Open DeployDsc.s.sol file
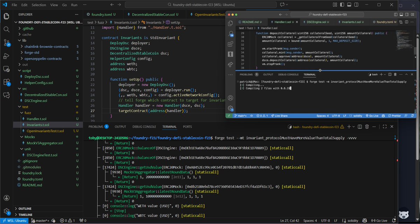Image resolution: width=420 pixels, height=224 pixels. pos(48,76)
